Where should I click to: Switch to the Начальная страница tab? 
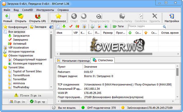click(73, 61)
